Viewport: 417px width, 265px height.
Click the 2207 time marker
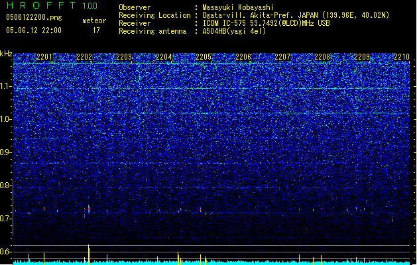282,57
